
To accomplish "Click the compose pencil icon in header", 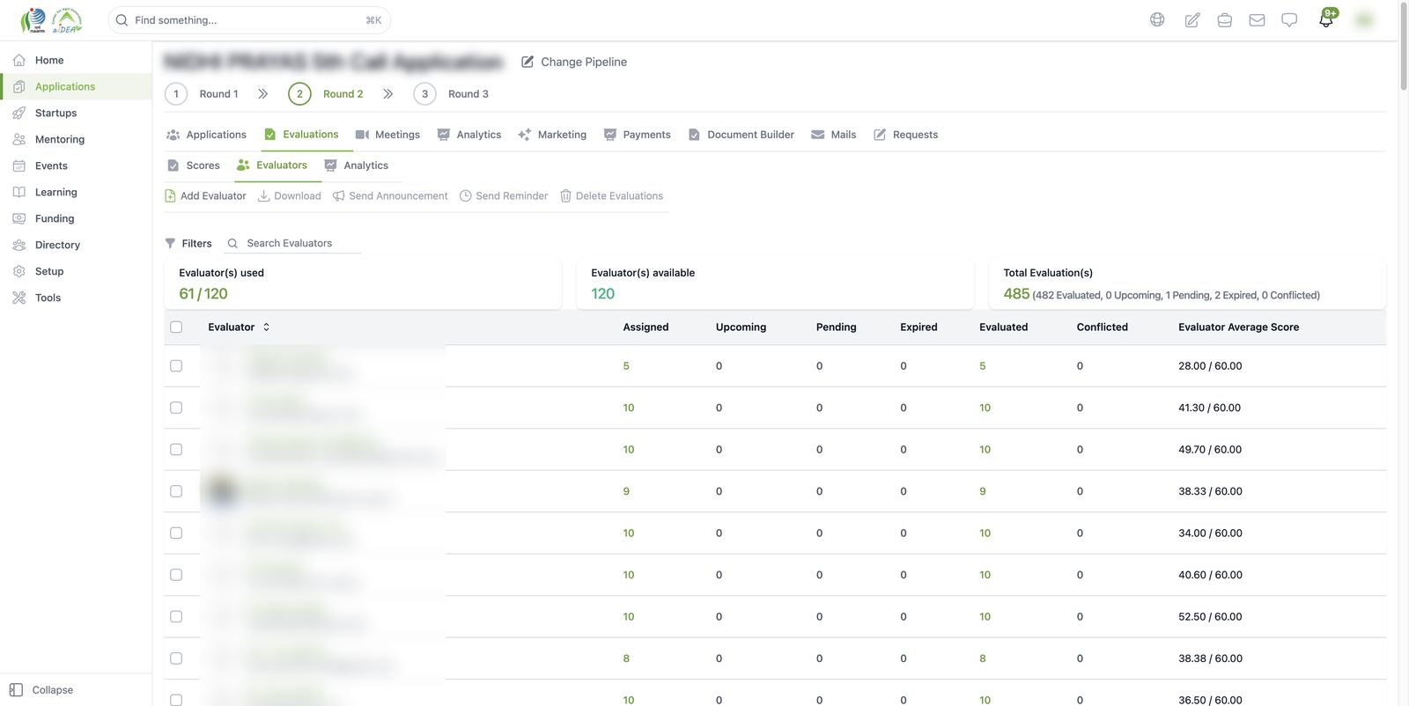I will coord(1191,19).
